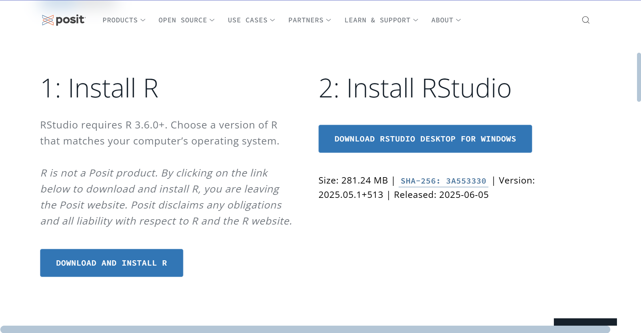Screen dimensions: 641x333
Task: Click Download RStudio Desktop for Windows
Action: pos(425,139)
